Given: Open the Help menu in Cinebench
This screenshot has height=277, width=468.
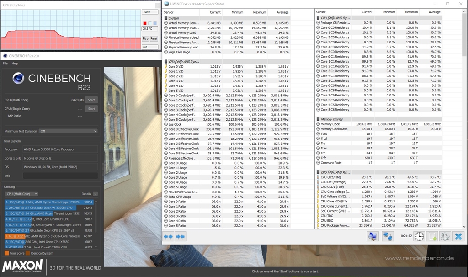Looking at the screenshot, I should pyautogui.click(x=15, y=63).
